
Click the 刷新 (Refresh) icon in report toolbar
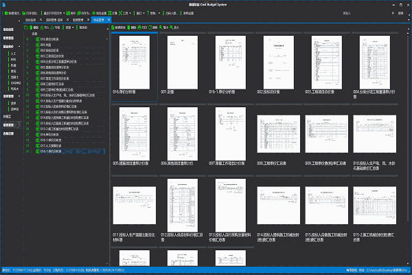(x=149, y=27)
